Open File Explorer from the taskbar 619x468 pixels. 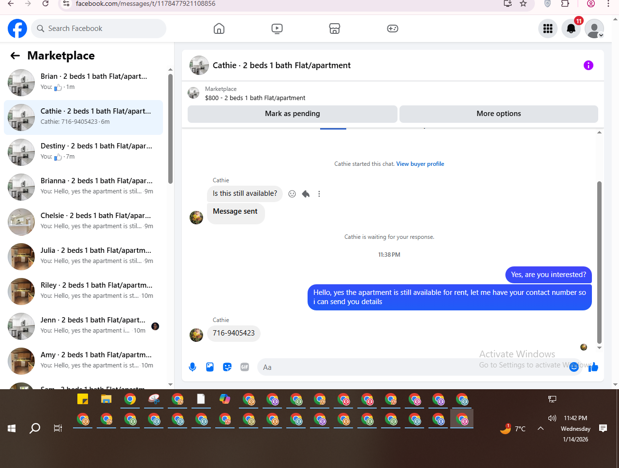click(106, 399)
